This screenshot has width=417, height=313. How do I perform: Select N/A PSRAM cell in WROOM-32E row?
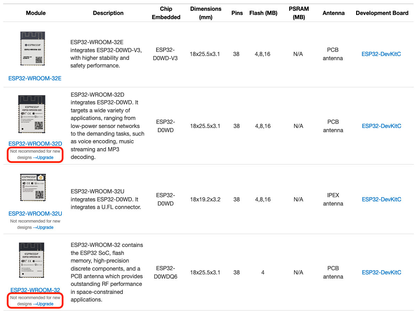298,54
